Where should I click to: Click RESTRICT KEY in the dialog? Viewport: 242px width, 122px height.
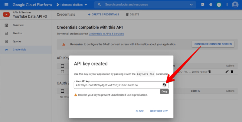(x=159, y=111)
